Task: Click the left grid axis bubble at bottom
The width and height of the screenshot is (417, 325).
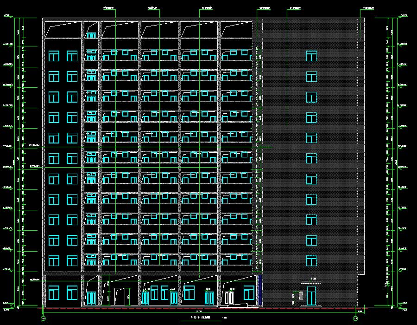Action: [x=43, y=318]
